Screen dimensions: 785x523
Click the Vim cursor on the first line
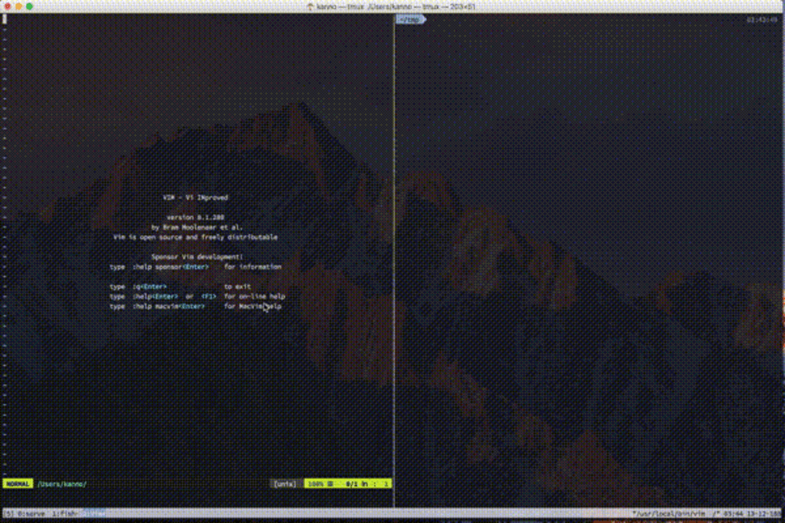click(4, 19)
